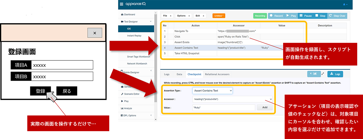The height and width of the screenshot is (139, 363).
Task: Open the user profile menu icon
Action: coord(345,4)
